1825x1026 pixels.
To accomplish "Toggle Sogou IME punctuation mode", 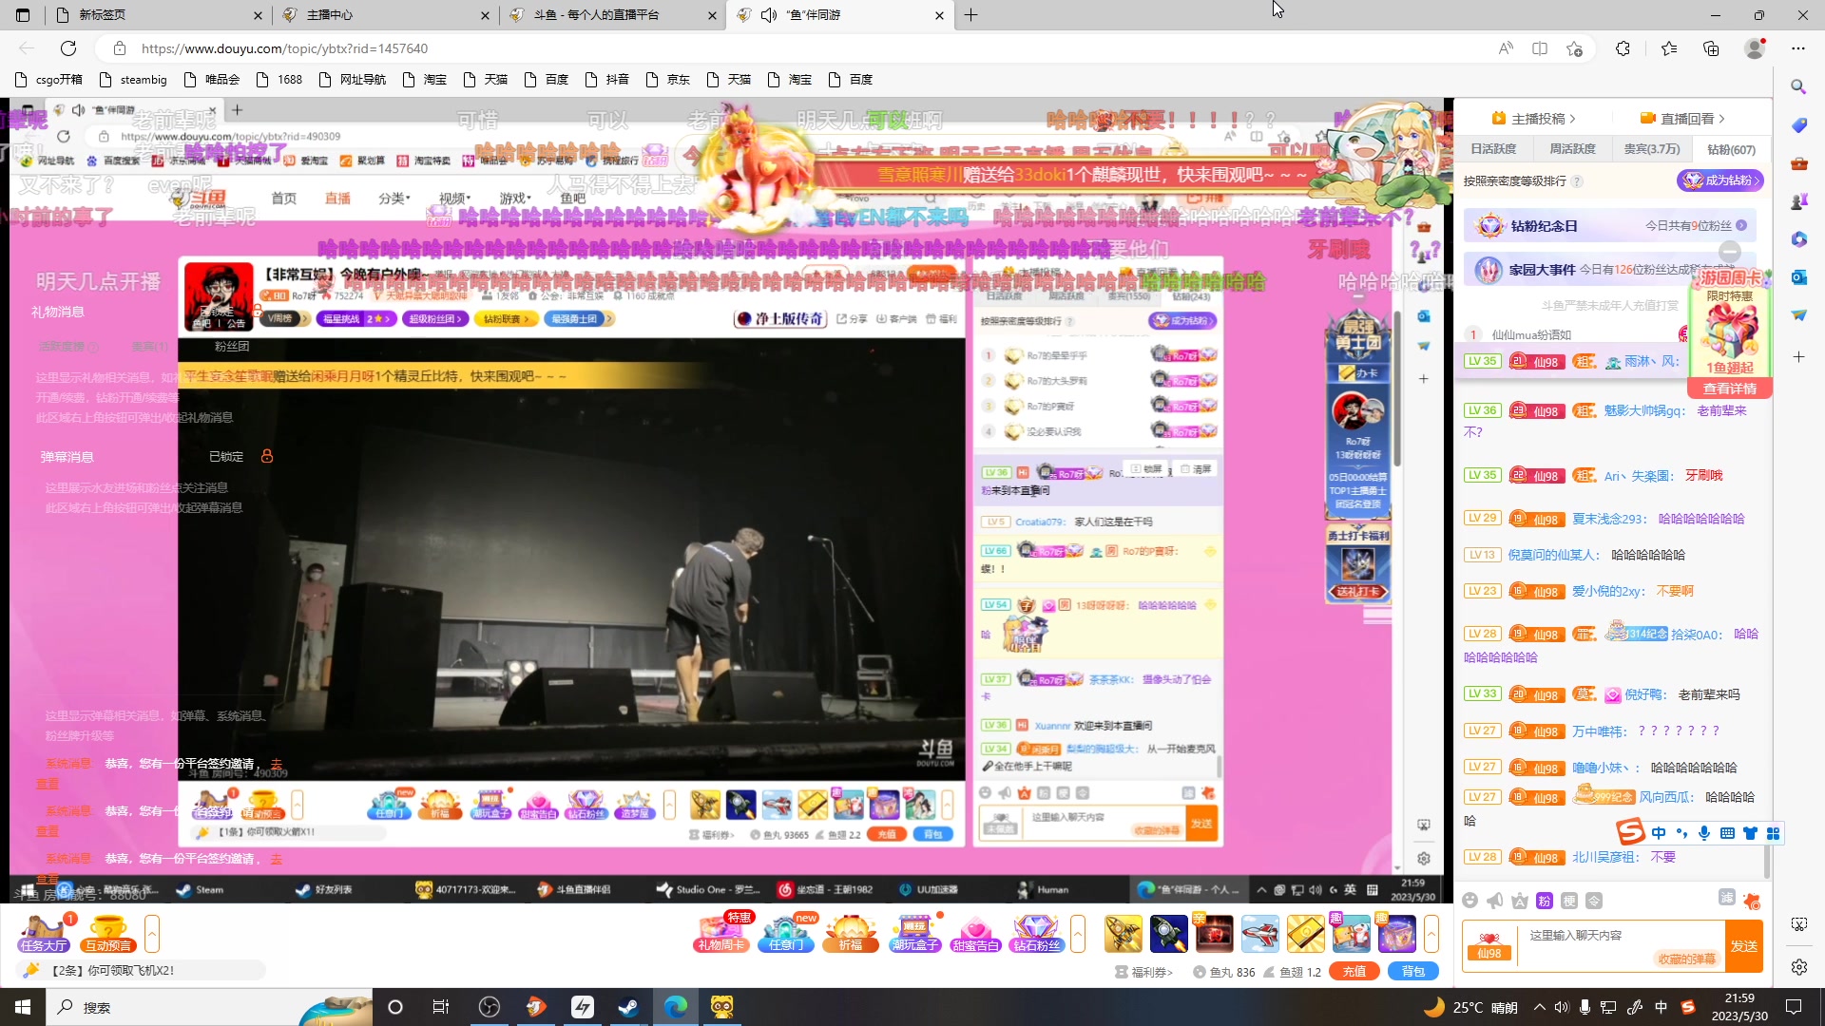I will (x=1681, y=833).
